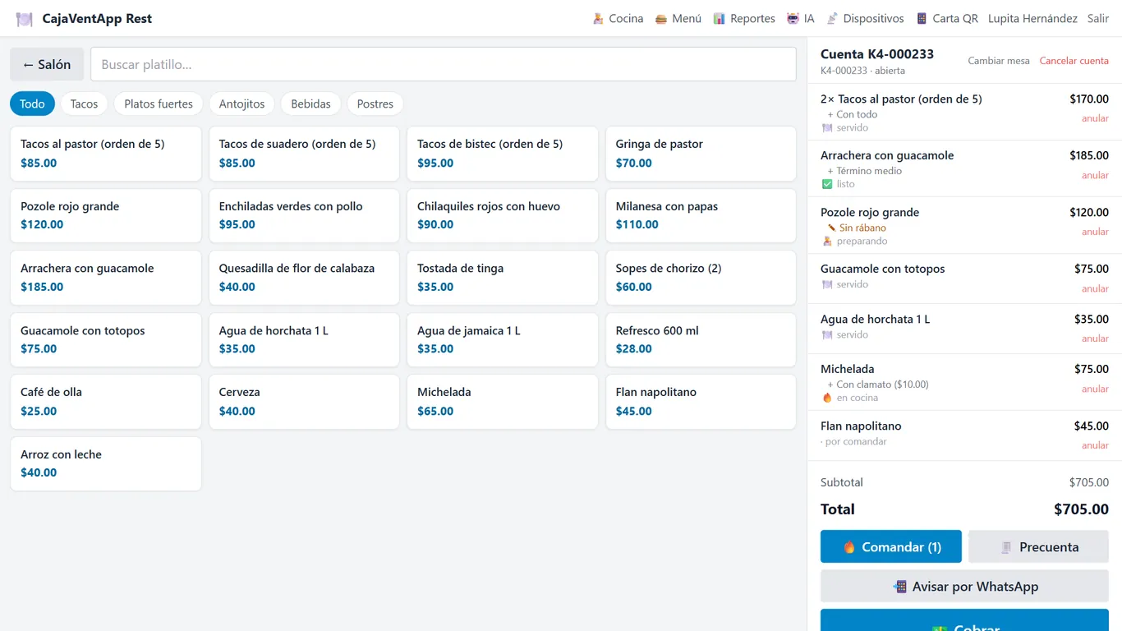Add Tostada de tinga to the order
The height and width of the screenshot is (631, 1122).
[503, 278]
